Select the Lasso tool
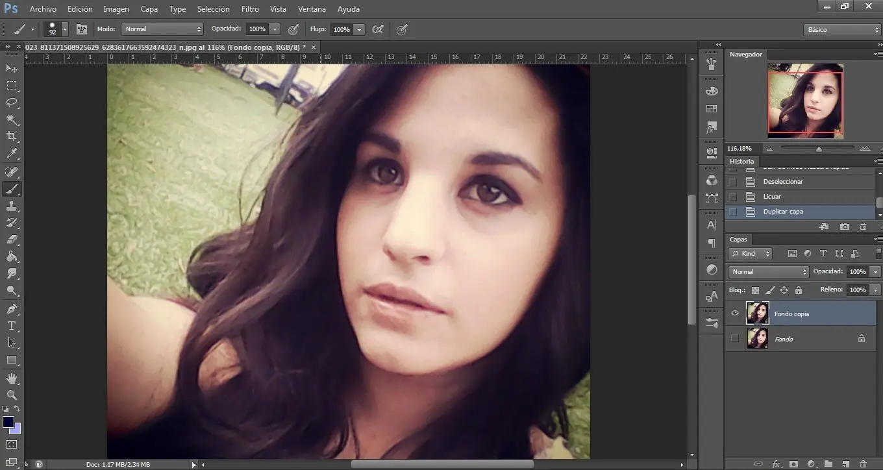This screenshot has height=470, width=883. click(x=12, y=103)
